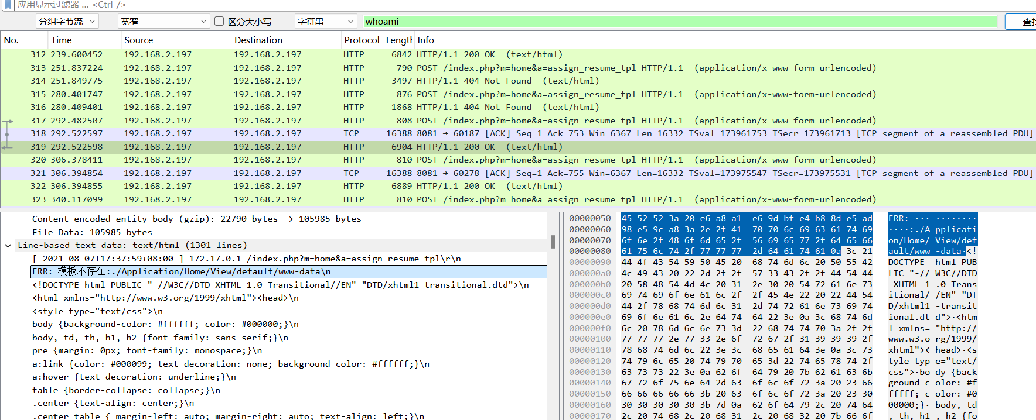This screenshot has height=420, width=1036.
Task: Click ASCII text 'DOCTYPE html PUB' in bytes pane
Action: [x=932, y=262]
